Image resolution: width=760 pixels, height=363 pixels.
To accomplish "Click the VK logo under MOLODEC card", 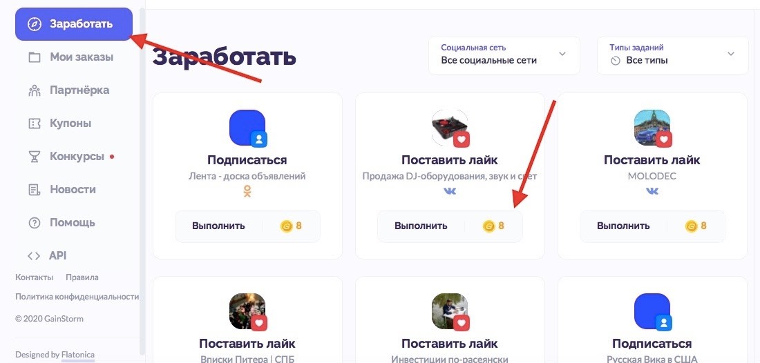I will pyautogui.click(x=652, y=191).
